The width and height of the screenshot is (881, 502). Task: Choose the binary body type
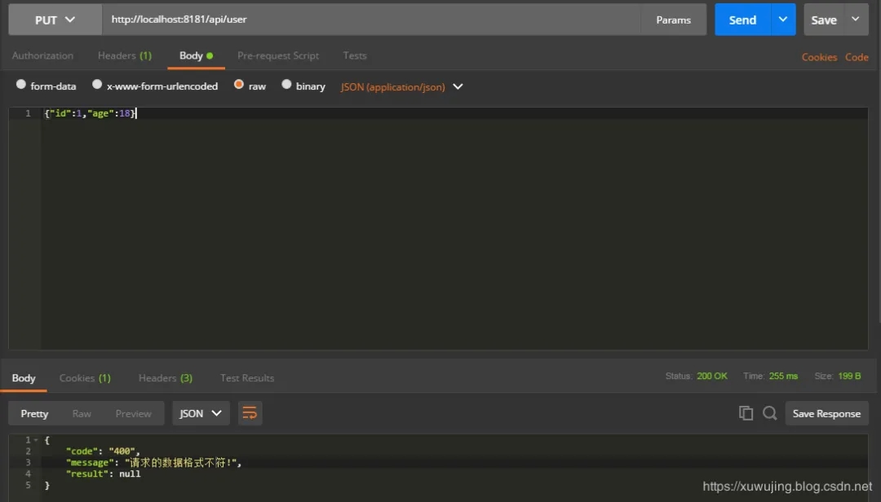286,85
